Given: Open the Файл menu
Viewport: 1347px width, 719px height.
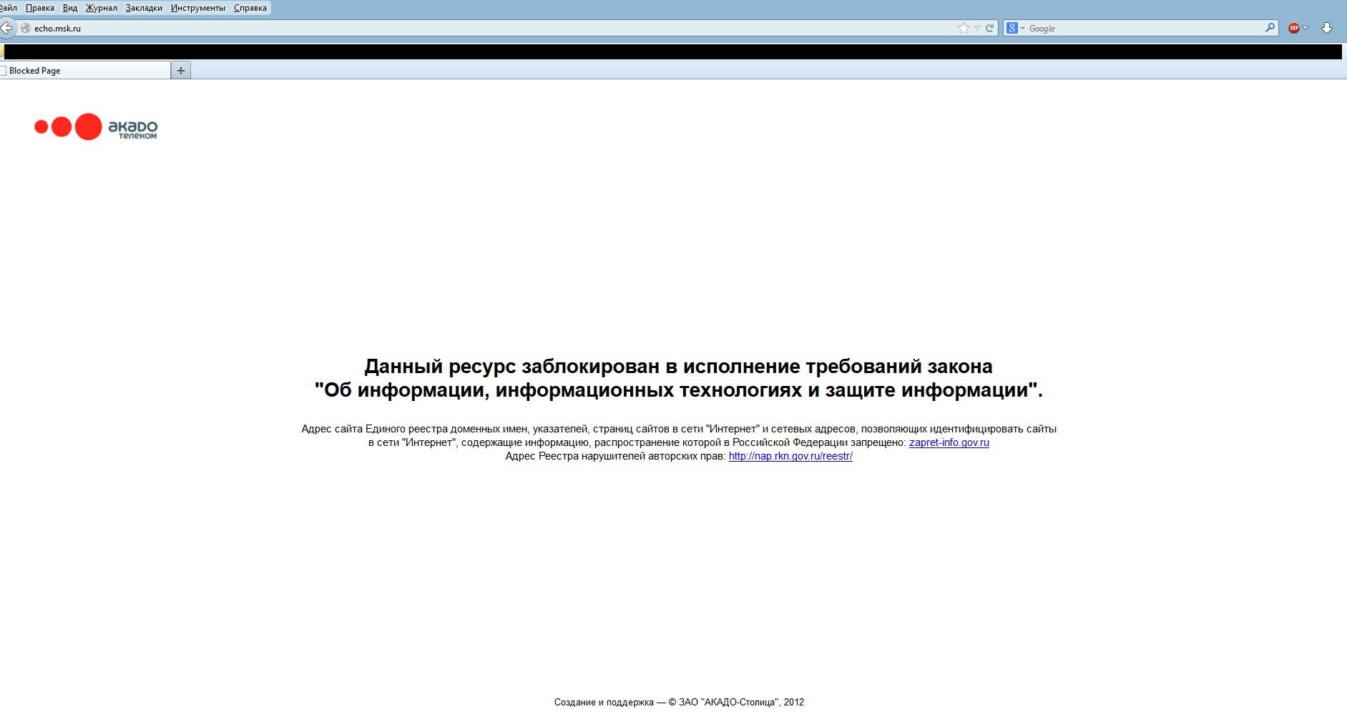Looking at the screenshot, I should pyautogui.click(x=9, y=8).
